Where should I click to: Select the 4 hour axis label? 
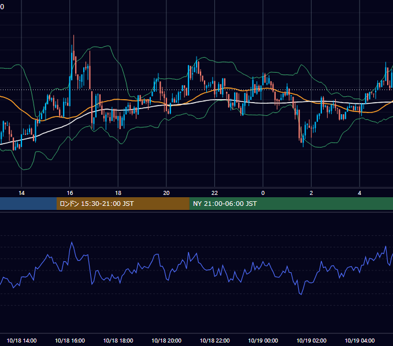[359, 193]
